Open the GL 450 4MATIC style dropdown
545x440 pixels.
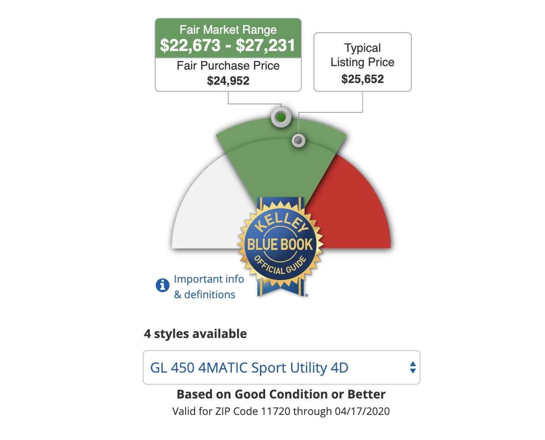pyautogui.click(x=281, y=367)
